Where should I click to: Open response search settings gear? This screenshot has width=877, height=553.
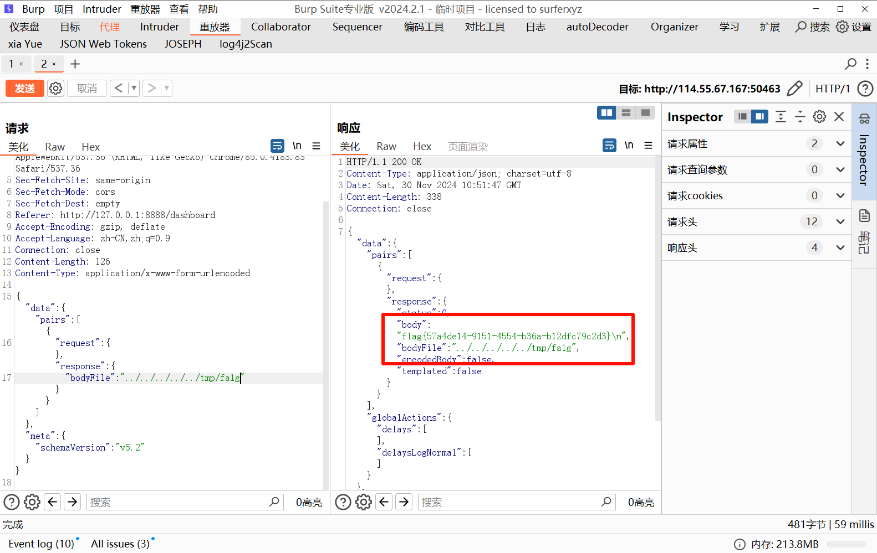pos(364,502)
